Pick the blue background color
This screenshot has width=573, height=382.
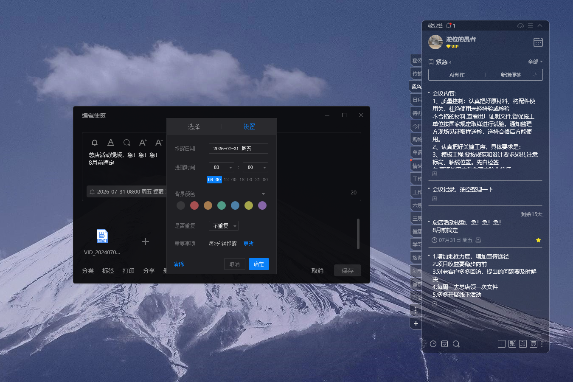pos(235,205)
